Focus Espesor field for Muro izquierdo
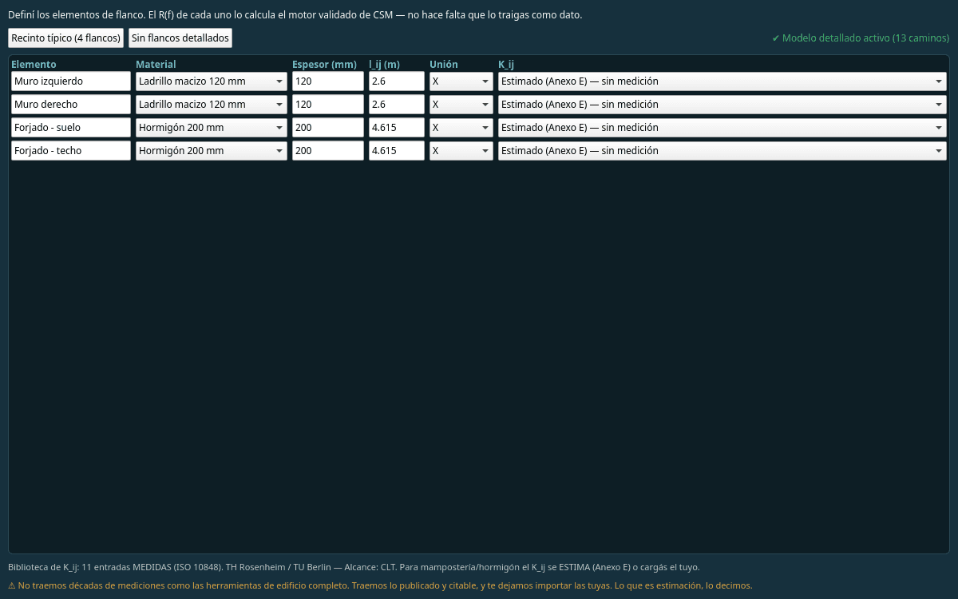 pos(328,81)
